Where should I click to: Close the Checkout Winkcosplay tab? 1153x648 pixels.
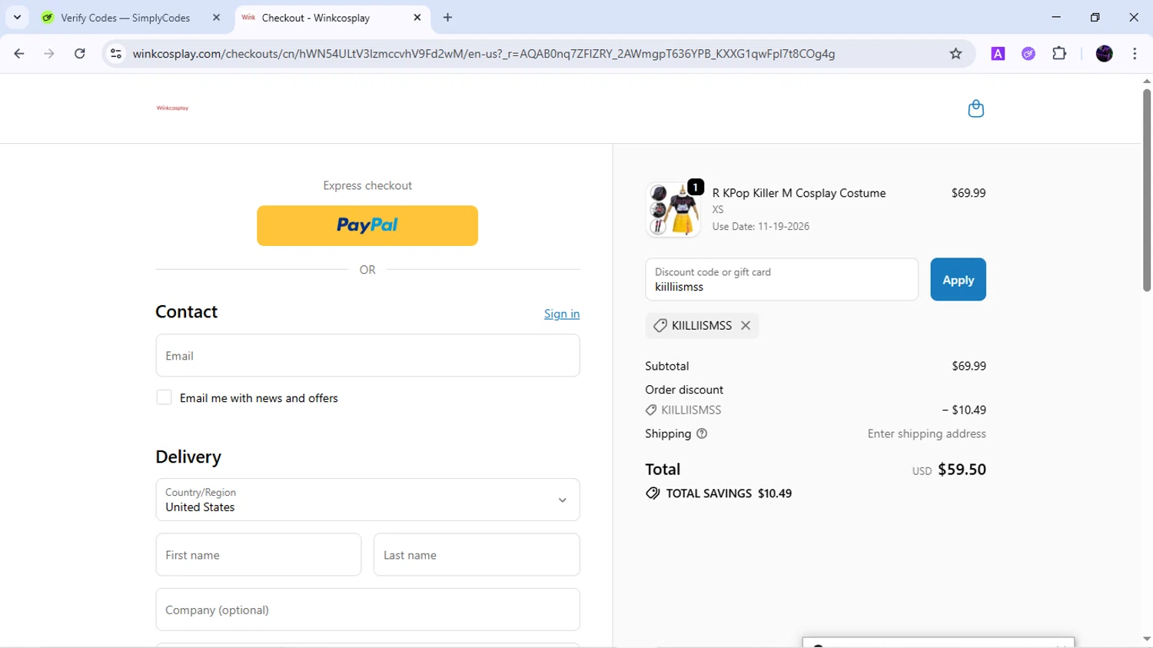417,18
